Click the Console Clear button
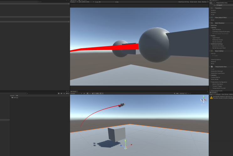 [x=211, y=94]
